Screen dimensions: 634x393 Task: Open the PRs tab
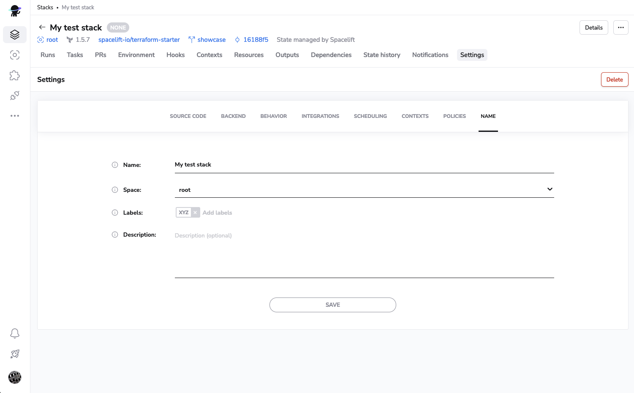pos(101,55)
